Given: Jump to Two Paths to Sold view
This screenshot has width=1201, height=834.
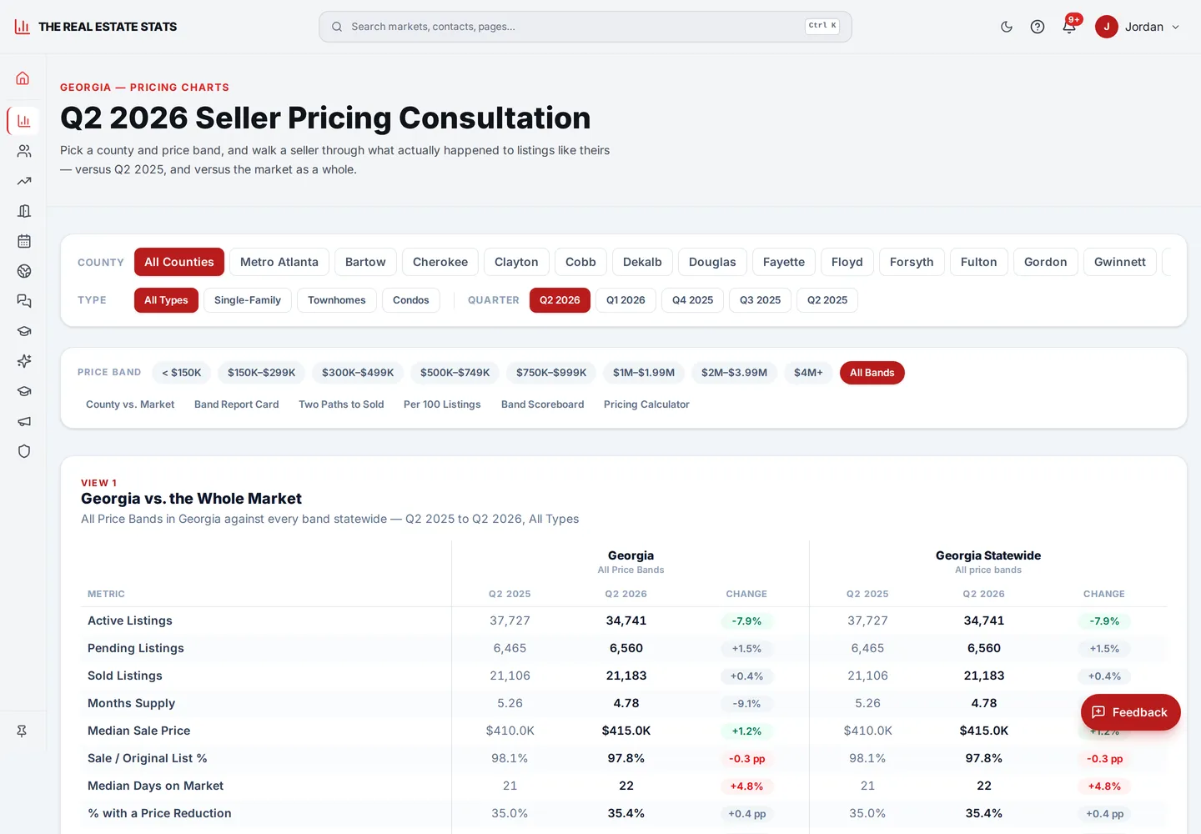Looking at the screenshot, I should coord(341,404).
